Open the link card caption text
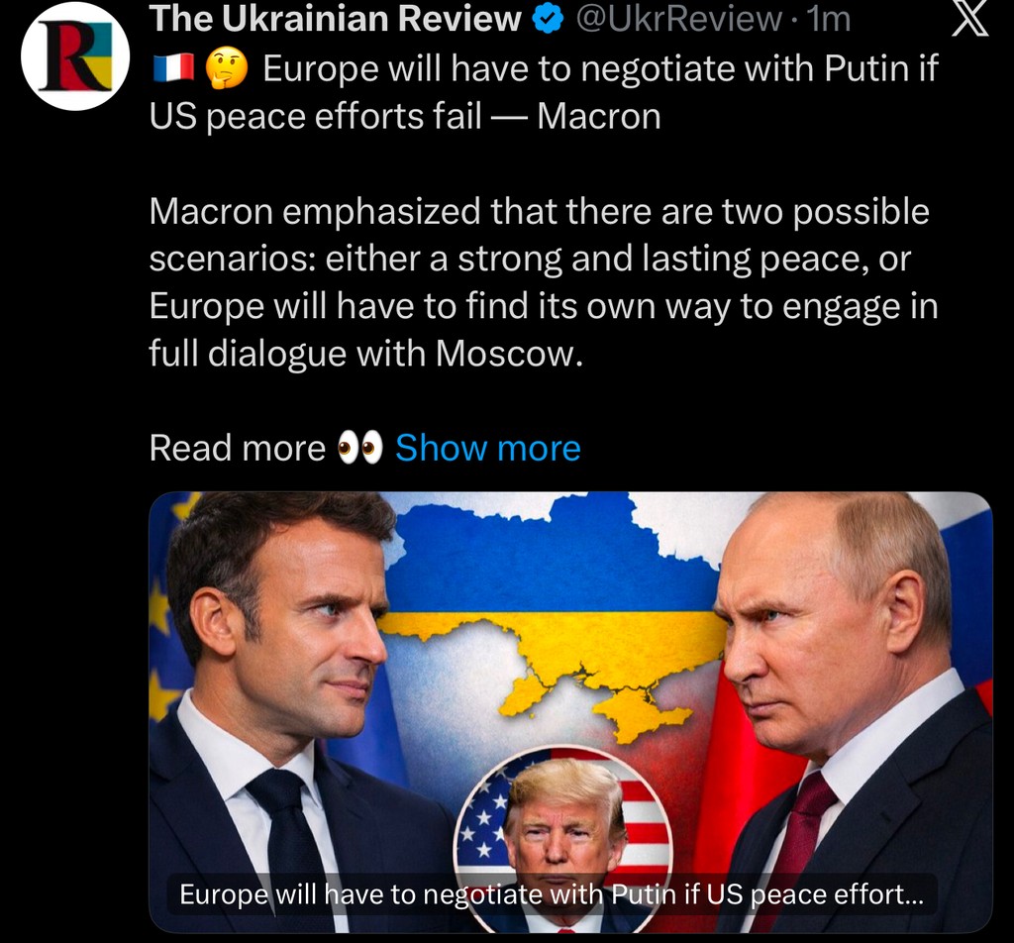Screen dimensions: 1014x943 click(x=552, y=894)
